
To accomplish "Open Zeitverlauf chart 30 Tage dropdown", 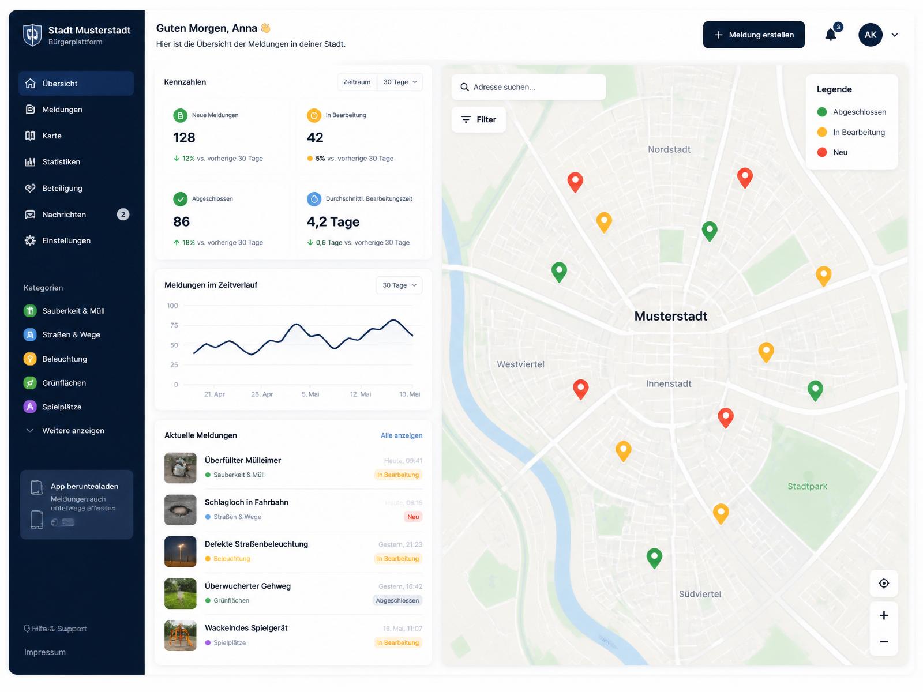I will [399, 285].
